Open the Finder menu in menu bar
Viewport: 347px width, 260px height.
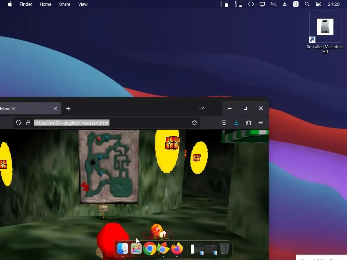pos(26,4)
